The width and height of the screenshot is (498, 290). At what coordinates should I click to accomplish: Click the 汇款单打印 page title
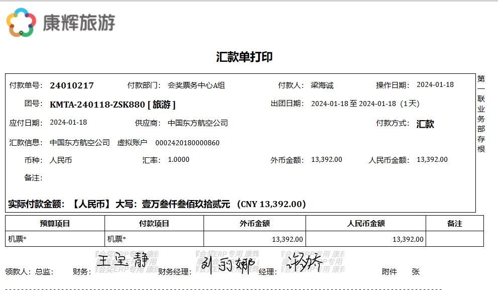(x=244, y=57)
